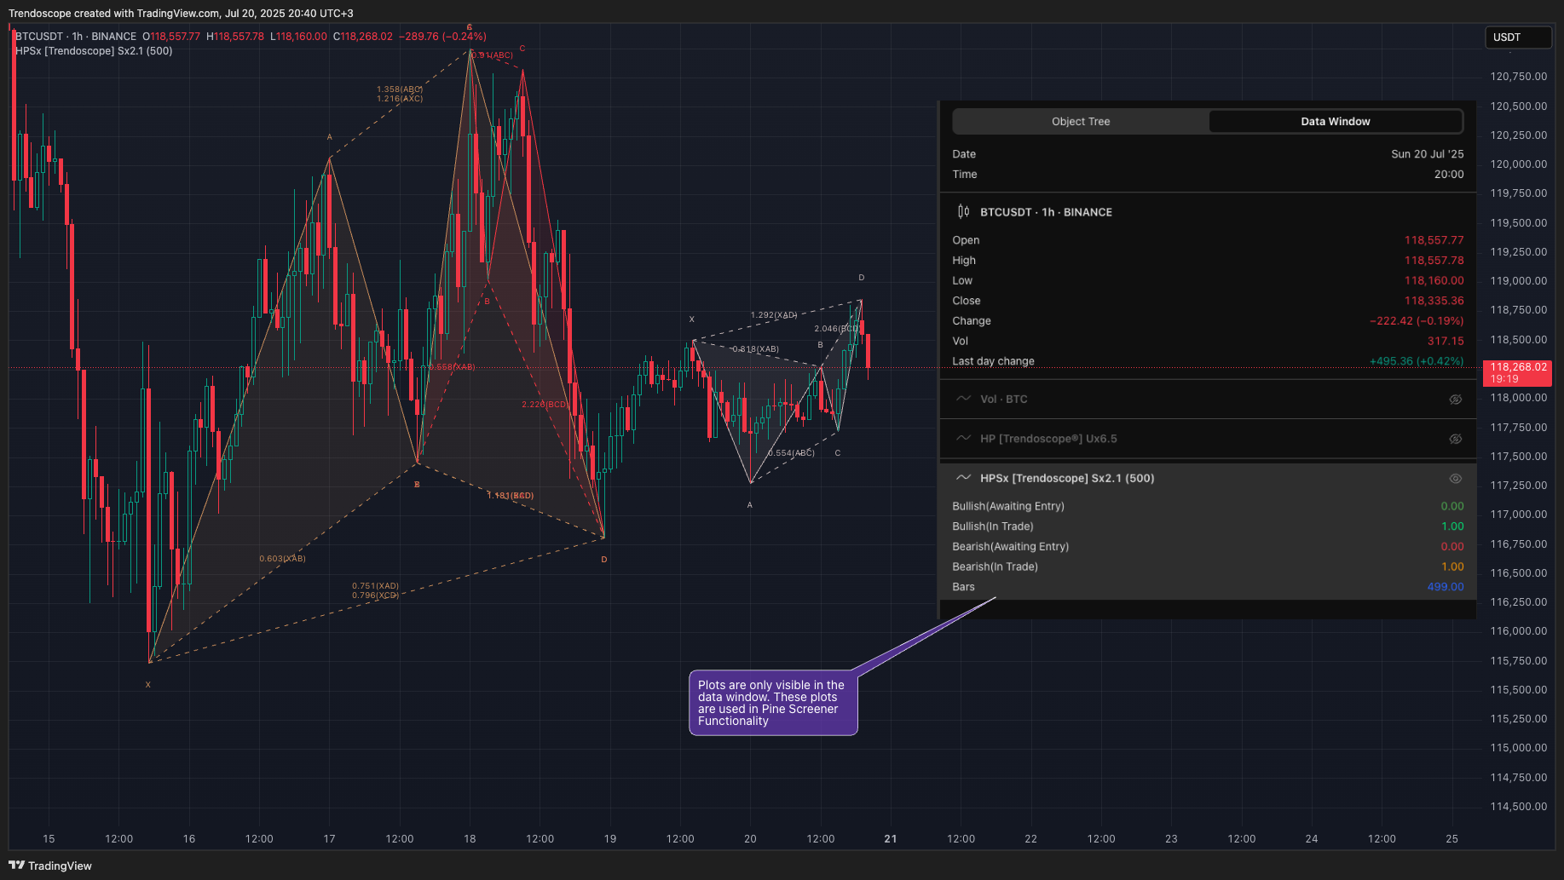Click the Time value 20:00
1564x880 pixels.
[x=1449, y=175]
